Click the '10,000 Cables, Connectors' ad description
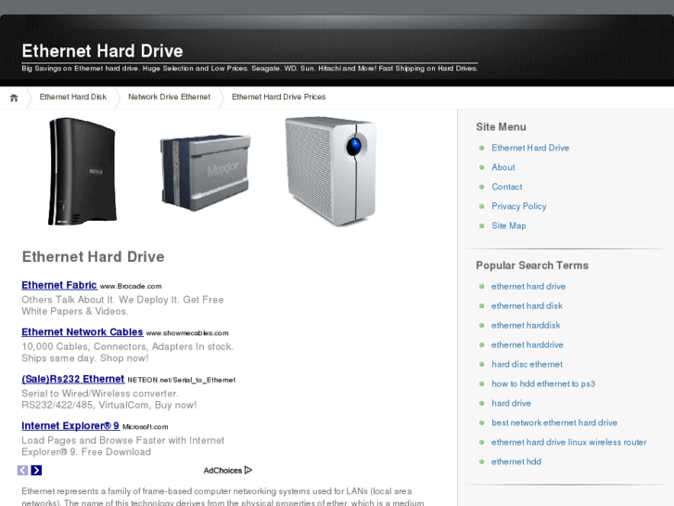 click(x=127, y=352)
